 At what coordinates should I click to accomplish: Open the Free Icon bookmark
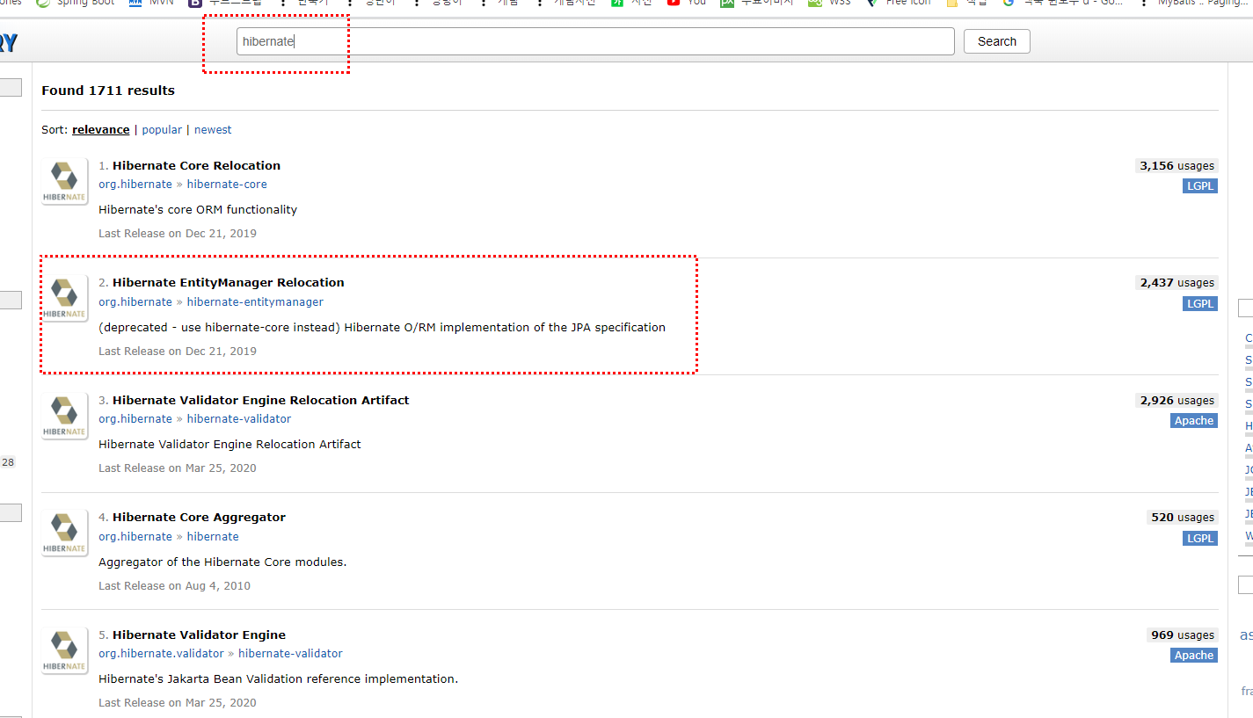coord(898,3)
